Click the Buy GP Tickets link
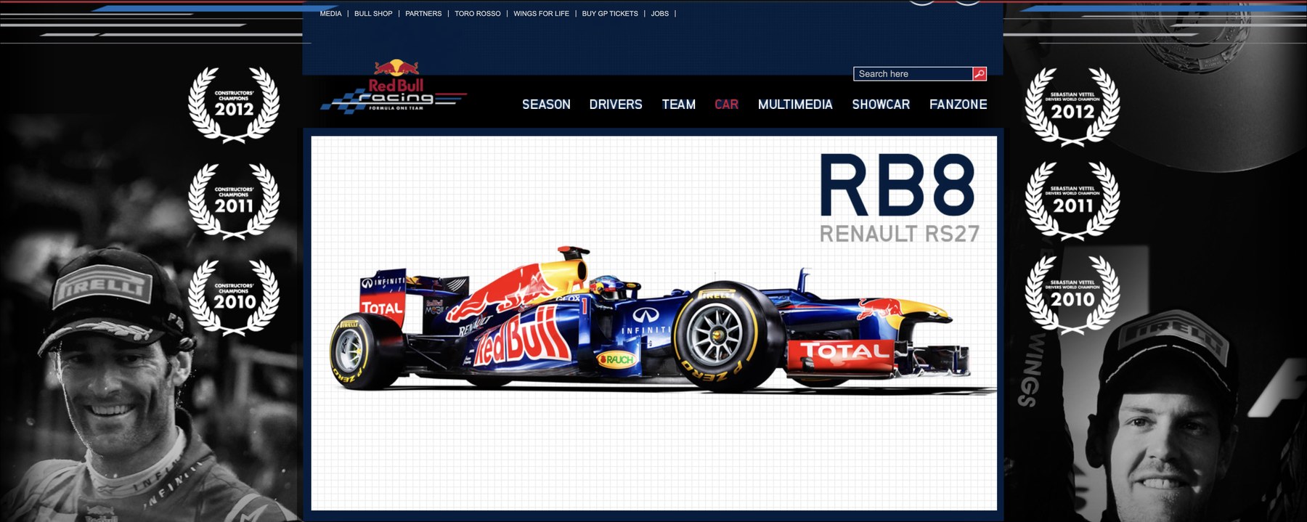Screen dimensions: 1307x522 [x=610, y=13]
